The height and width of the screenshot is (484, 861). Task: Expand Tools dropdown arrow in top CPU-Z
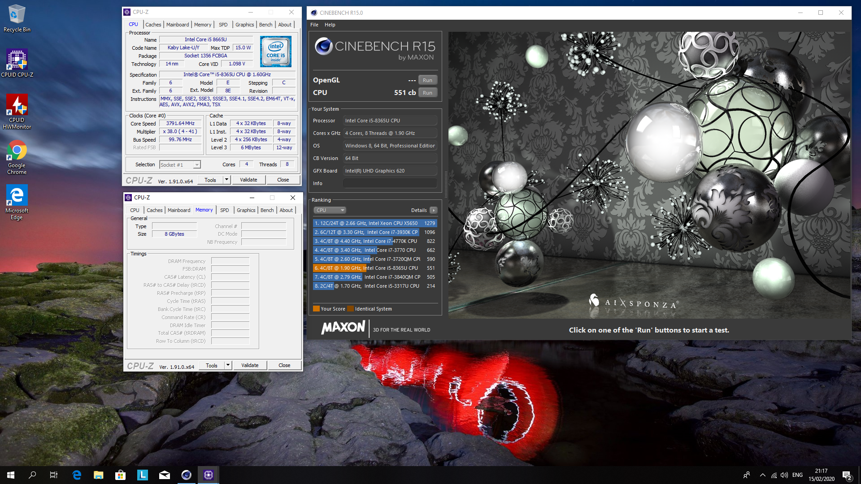(226, 180)
